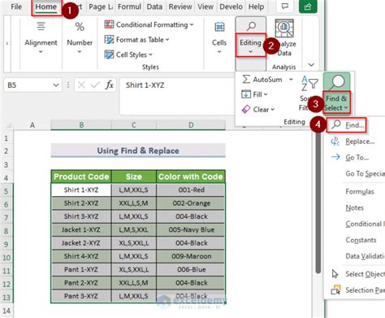Click the Cancel X formula bar icon
Viewport: 385px width, 318px height.
[81, 85]
